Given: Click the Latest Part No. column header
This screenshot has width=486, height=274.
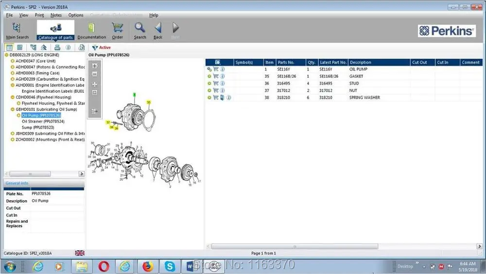Looking at the screenshot, I should [x=333, y=62].
